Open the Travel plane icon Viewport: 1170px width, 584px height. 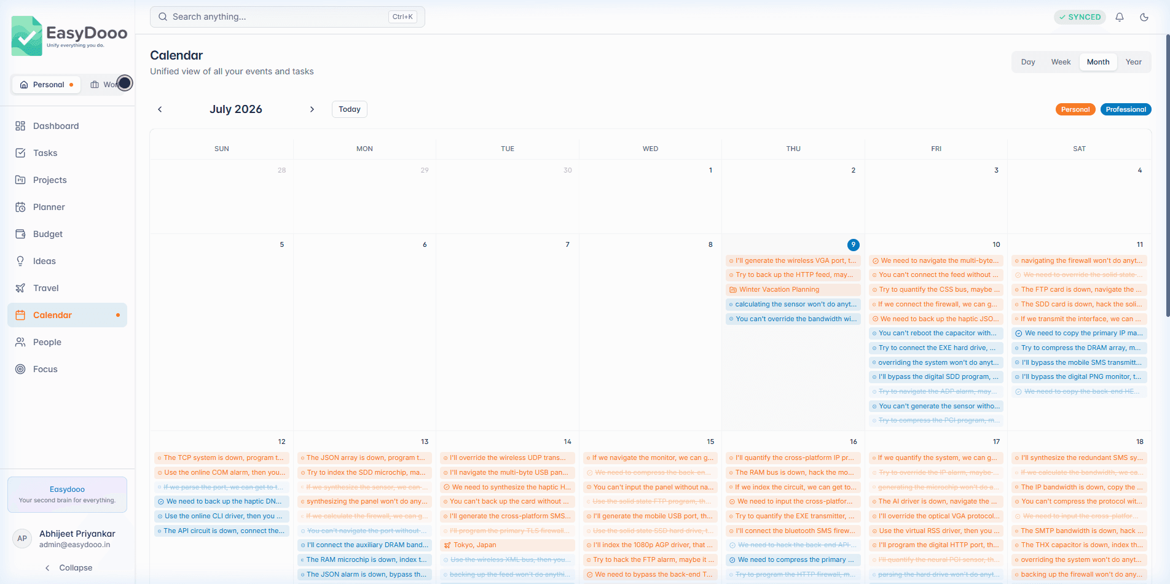click(x=20, y=288)
